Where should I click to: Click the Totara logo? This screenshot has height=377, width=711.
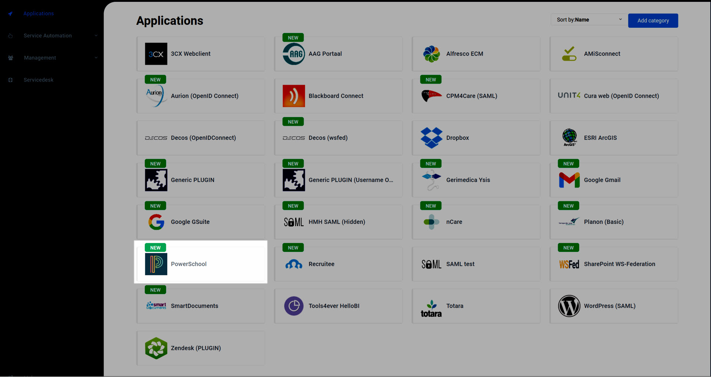click(431, 309)
